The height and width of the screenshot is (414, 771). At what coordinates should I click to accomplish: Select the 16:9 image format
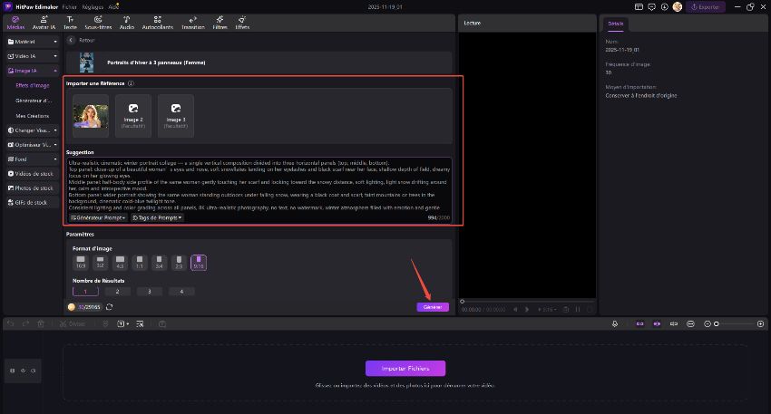pos(81,263)
